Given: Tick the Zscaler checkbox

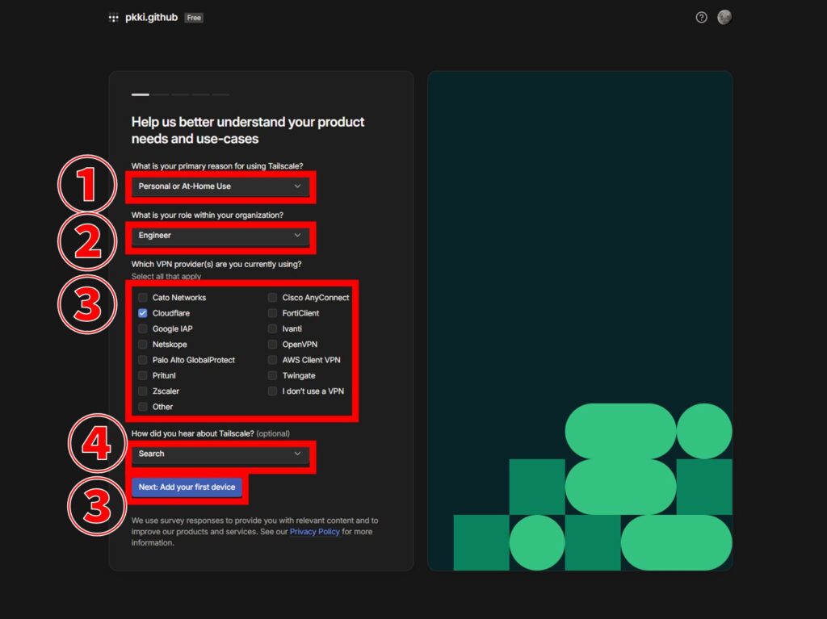Looking at the screenshot, I should click(143, 391).
